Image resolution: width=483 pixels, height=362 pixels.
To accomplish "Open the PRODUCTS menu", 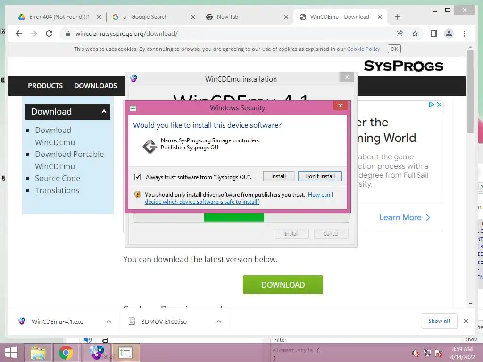I will coord(45,86).
